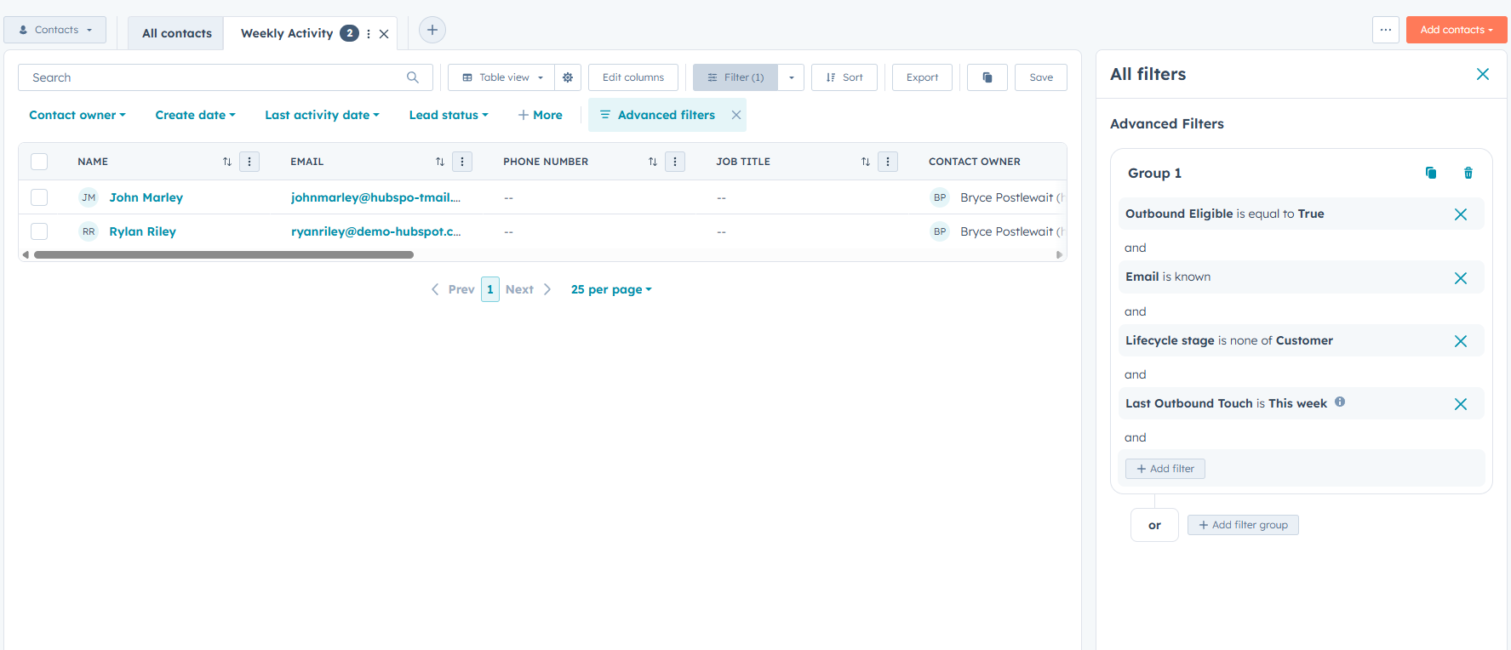Click the scrollbar left arrow
The width and height of the screenshot is (1511, 650).
coord(26,254)
